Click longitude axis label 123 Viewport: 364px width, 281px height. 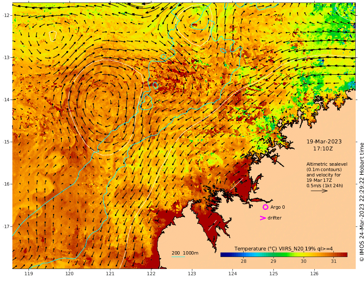pos(192,274)
